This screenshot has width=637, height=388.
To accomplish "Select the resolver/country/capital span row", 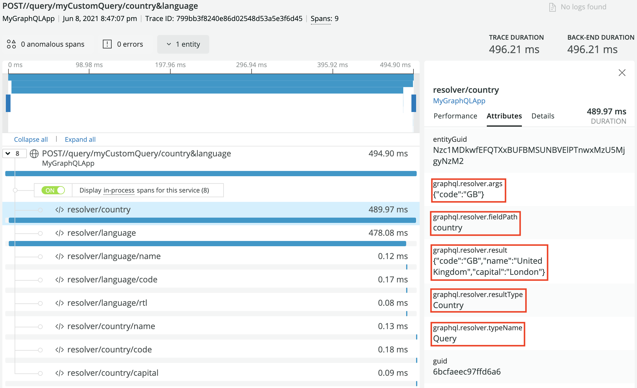I will coord(113,373).
